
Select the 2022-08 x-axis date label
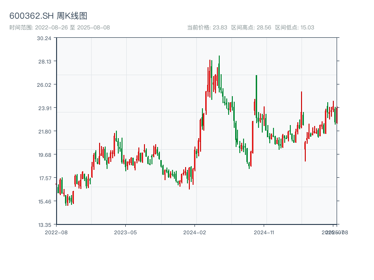[x=56, y=232]
